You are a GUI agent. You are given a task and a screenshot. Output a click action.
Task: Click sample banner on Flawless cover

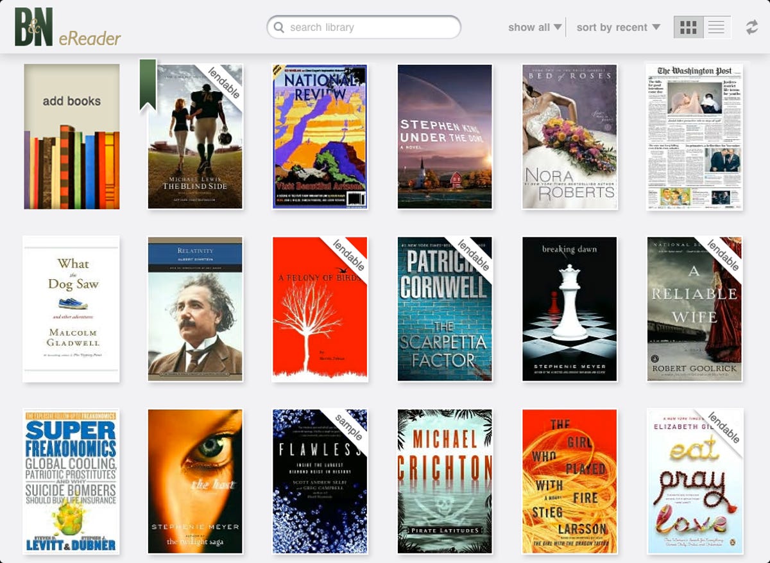click(x=350, y=427)
